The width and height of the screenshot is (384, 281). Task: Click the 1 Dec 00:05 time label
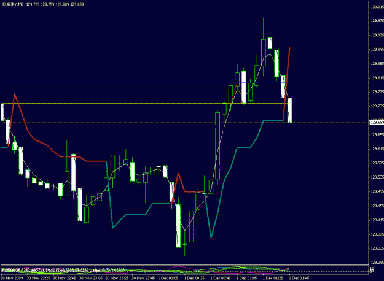coord(168,278)
